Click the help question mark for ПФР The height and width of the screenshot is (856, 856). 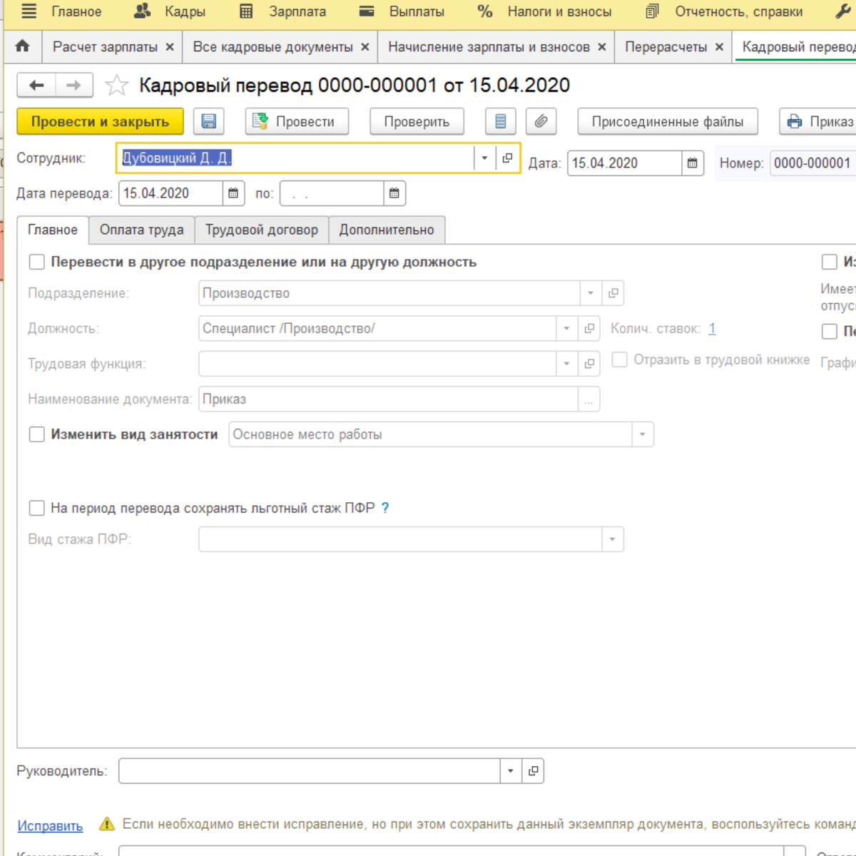(385, 508)
